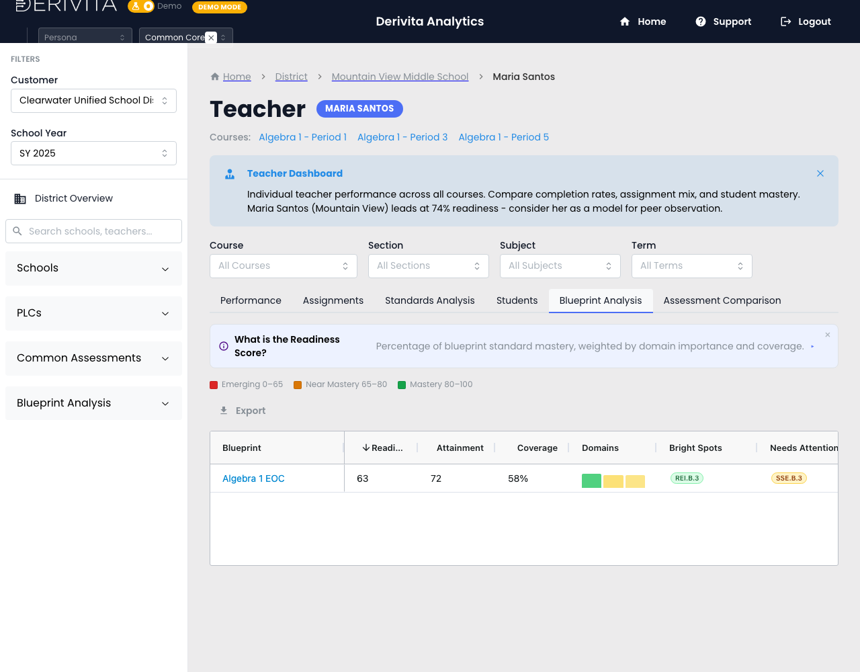Expand the Schools section
The image size is (860, 672).
[x=93, y=268]
